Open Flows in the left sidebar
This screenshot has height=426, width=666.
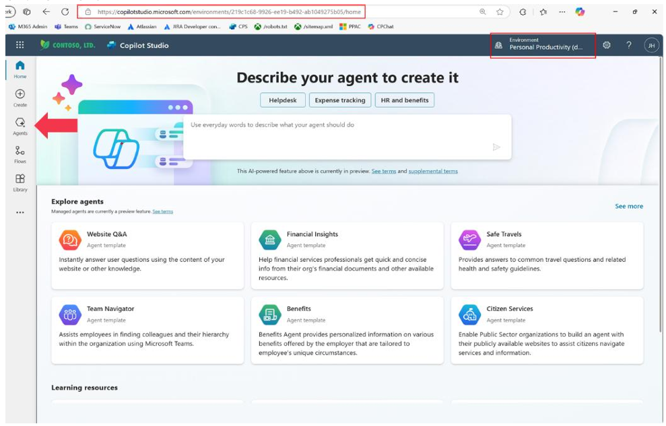[x=20, y=154]
